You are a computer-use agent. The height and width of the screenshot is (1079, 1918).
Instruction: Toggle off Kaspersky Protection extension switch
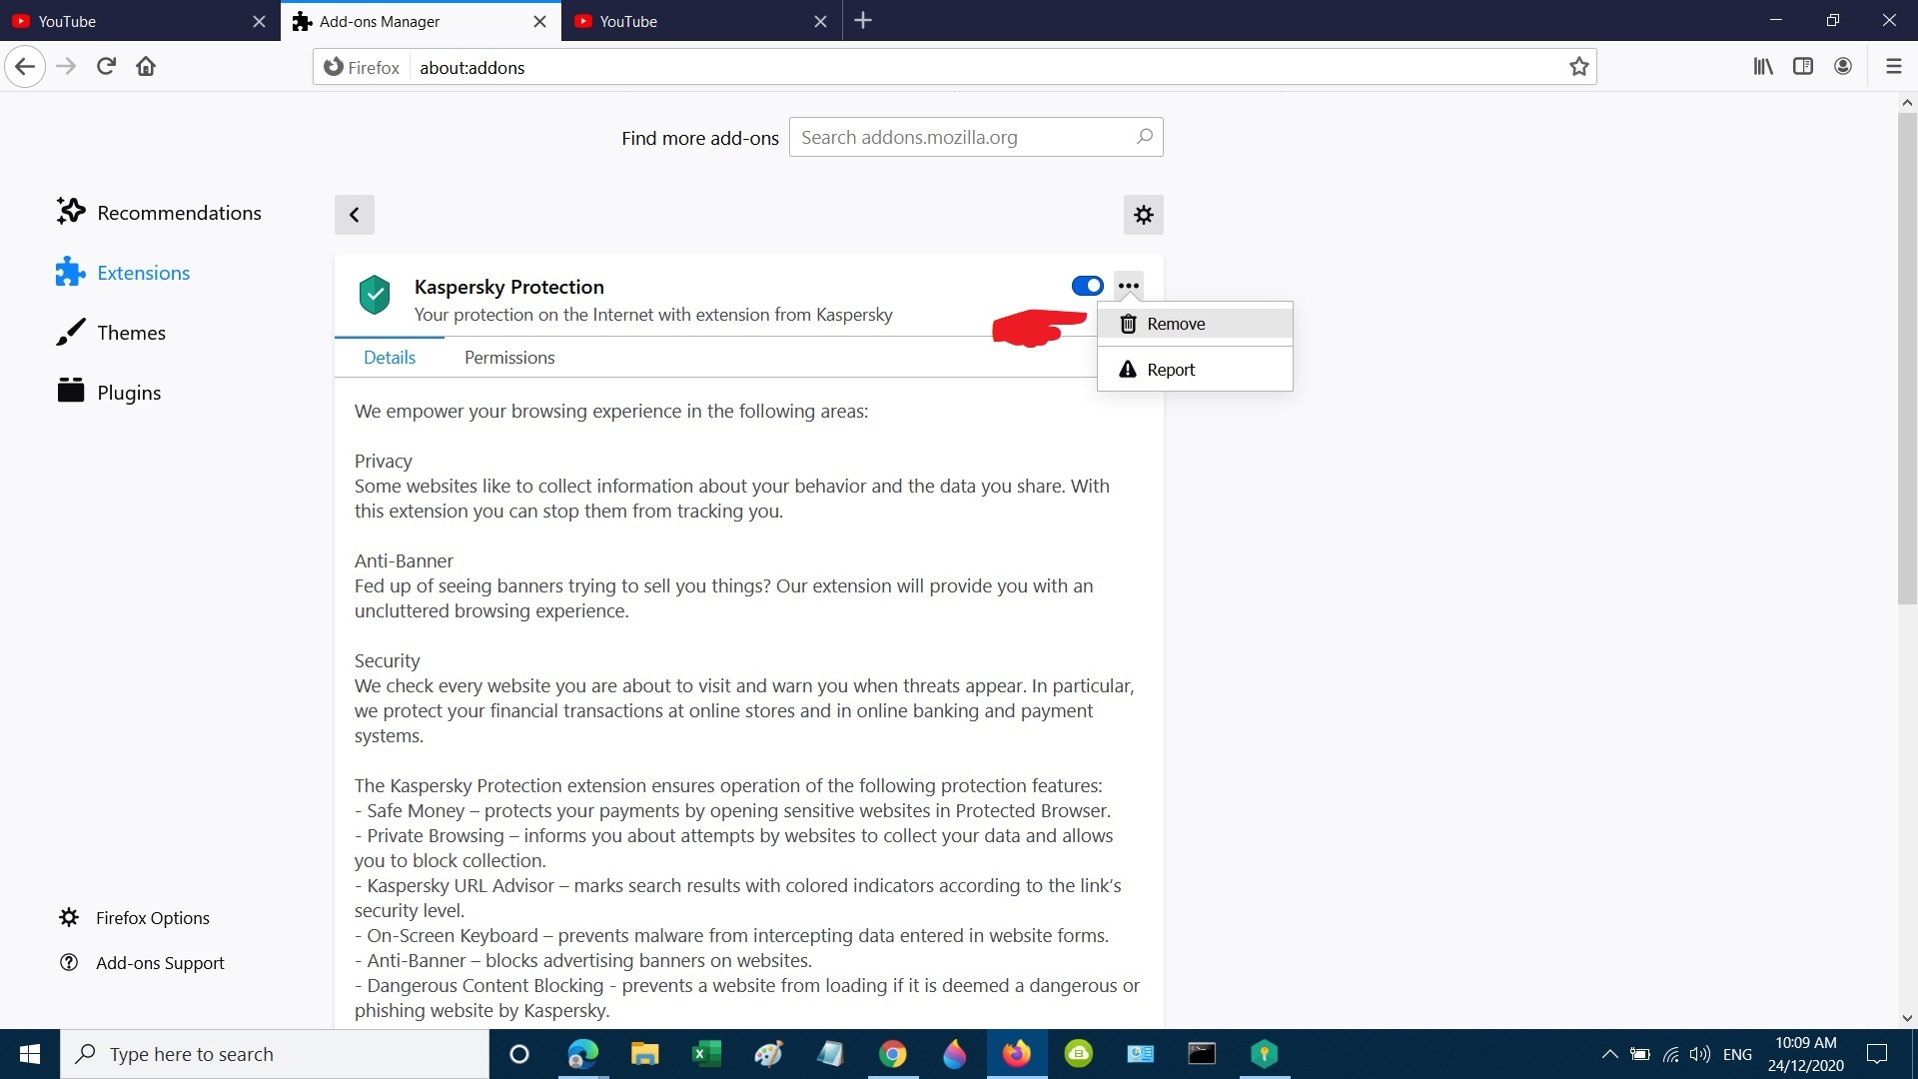point(1087,286)
